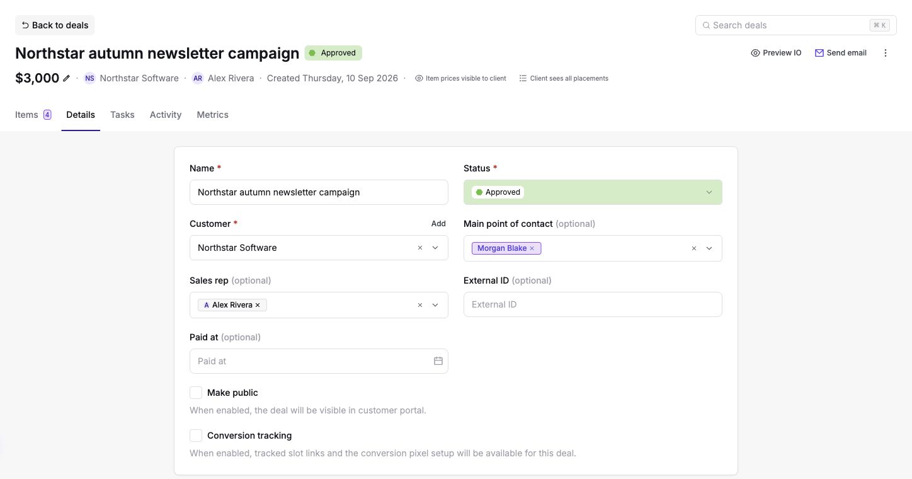Expand the Main point of contact chevron
912x479 pixels.
[709, 248]
